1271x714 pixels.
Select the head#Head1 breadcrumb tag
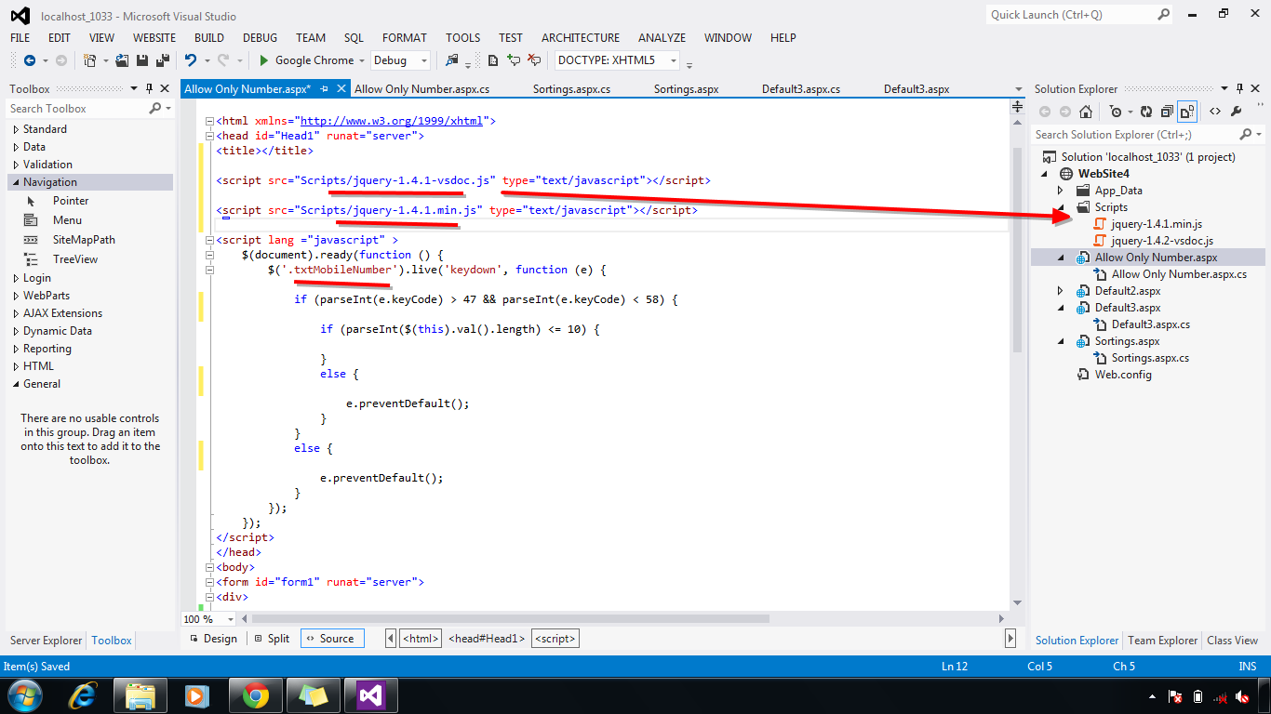[487, 639]
